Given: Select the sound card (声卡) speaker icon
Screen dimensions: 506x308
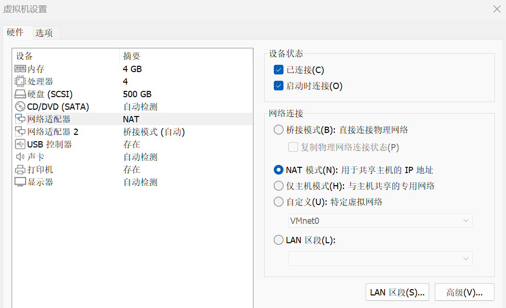Looking at the screenshot, I should (20, 157).
